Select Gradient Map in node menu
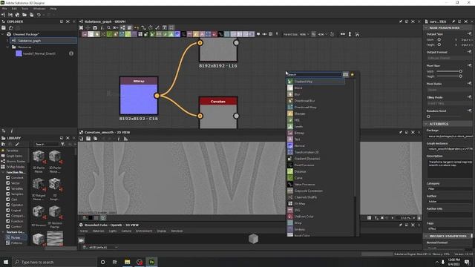Viewport: 475px width, 267px height. point(315,82)
